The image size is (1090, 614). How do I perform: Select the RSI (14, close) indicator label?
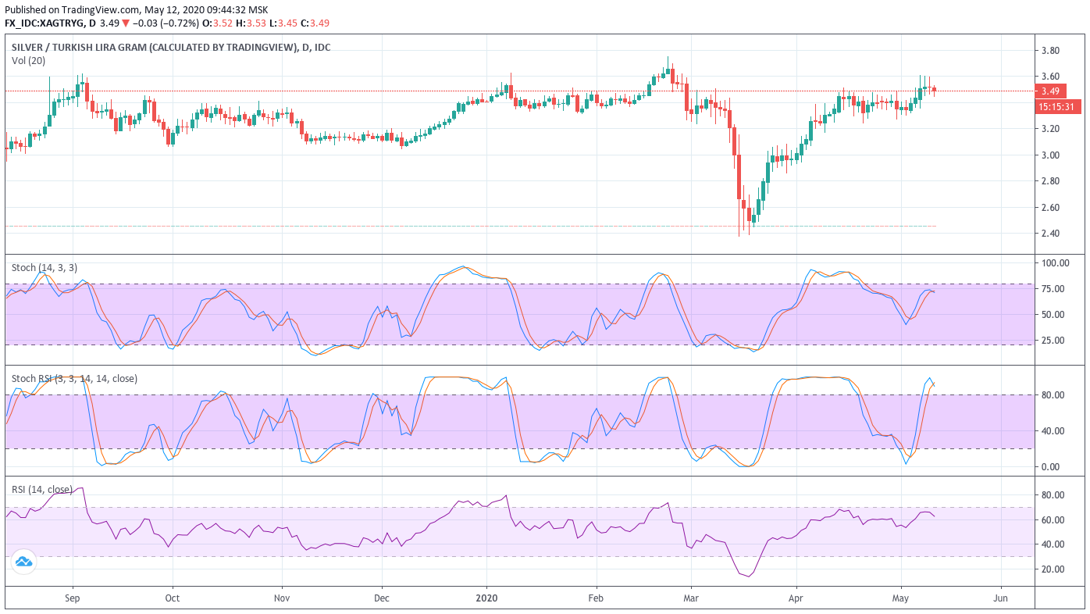click(x=43, y=490)
